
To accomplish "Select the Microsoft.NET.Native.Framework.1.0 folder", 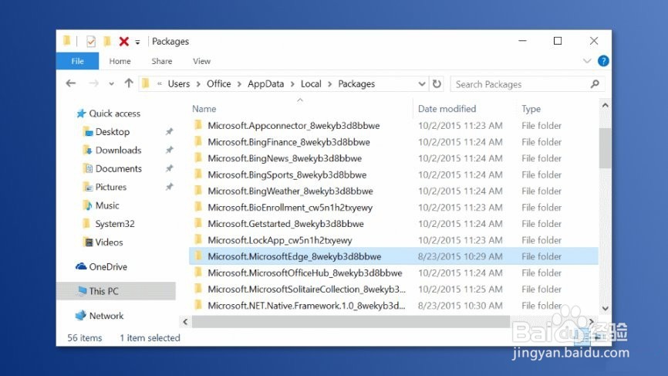I will (x=393, y=305).
